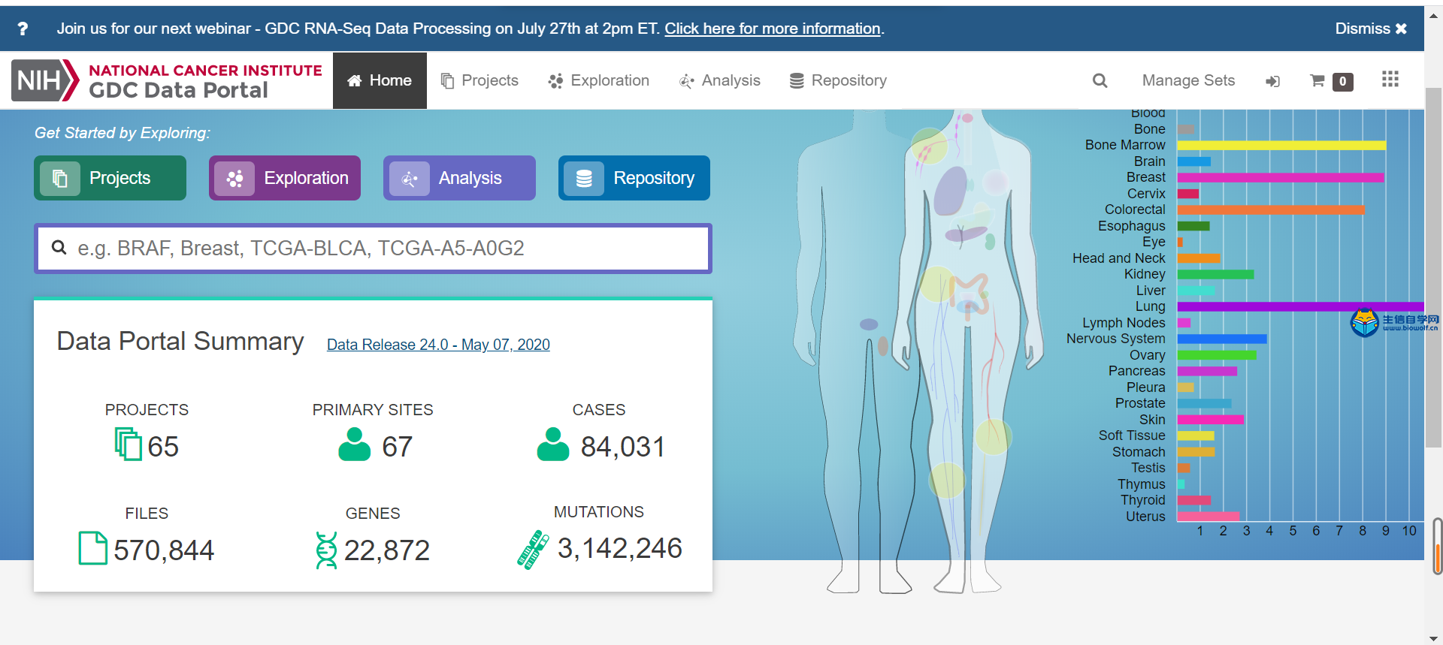Open the Analysis navigation tab
This screenshot has height=645, width=1443.
[720, 80]
